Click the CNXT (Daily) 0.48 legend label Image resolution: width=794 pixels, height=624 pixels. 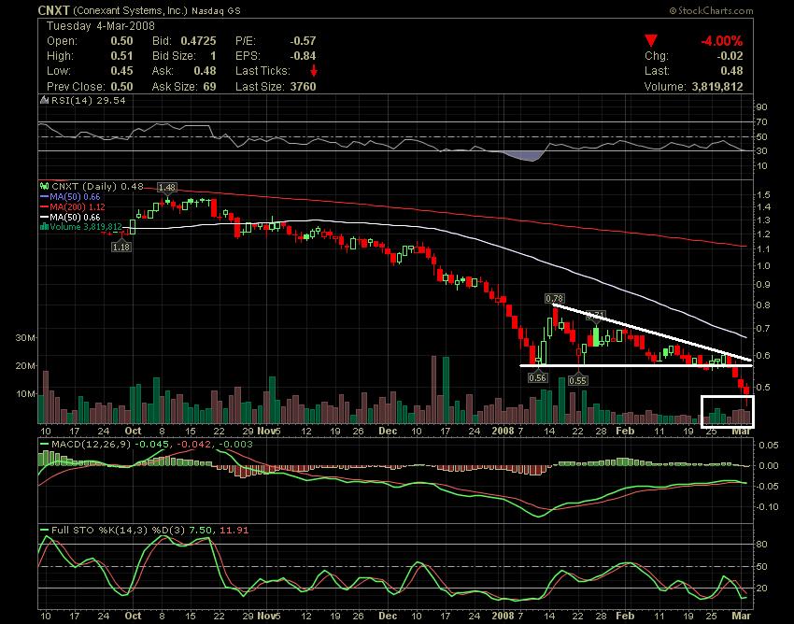[97, 187]
